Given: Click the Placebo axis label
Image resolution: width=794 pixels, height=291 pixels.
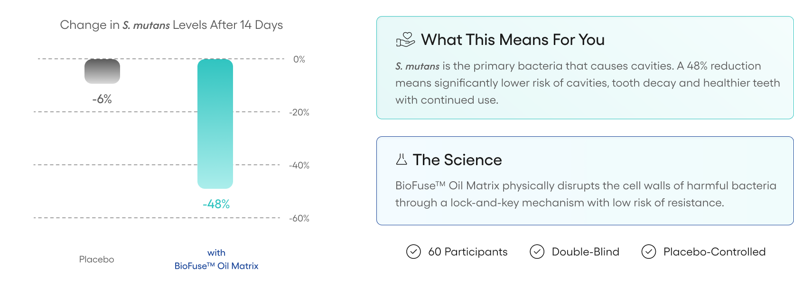Looking at the screenshot, I should [x=96, y=259].
